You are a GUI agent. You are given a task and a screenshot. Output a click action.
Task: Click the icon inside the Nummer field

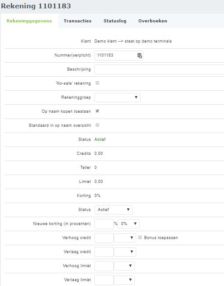(140, 56)
